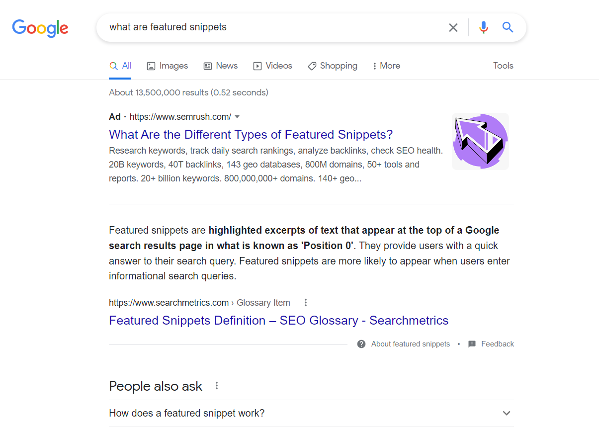Click the Google logo

click(x=40, y=28)
